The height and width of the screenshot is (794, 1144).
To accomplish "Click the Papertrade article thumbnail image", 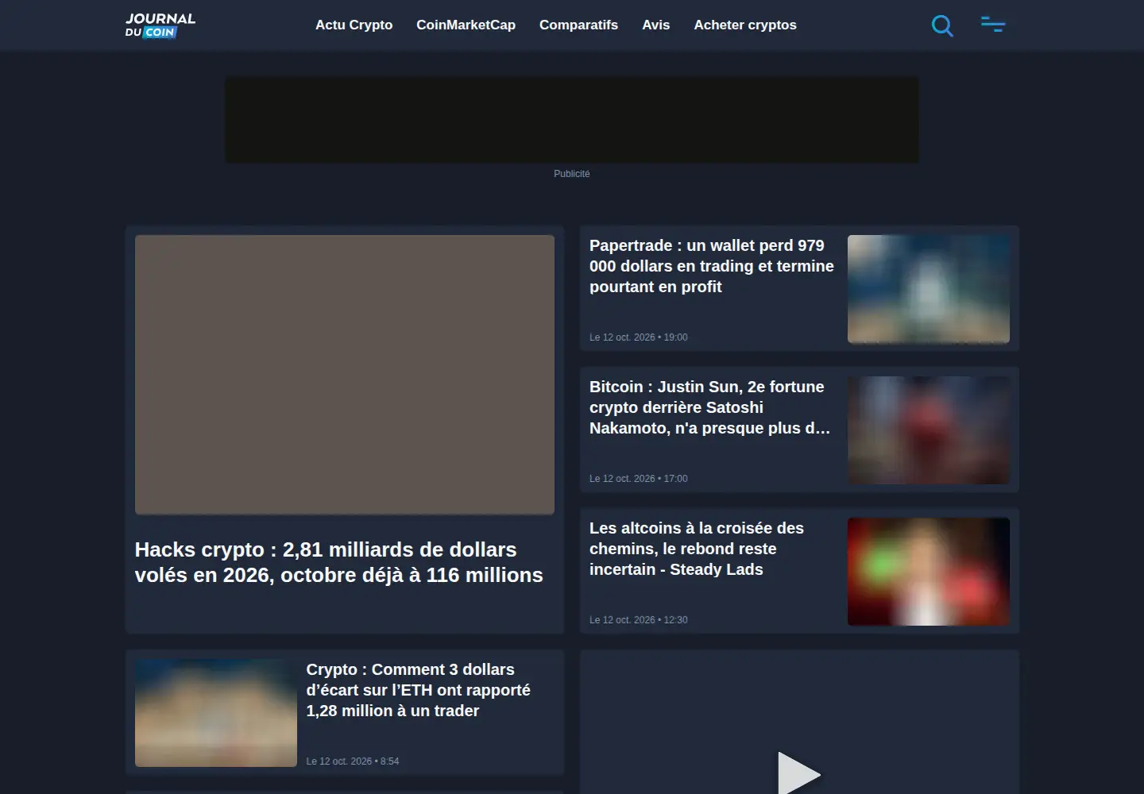I will [929, 289].
